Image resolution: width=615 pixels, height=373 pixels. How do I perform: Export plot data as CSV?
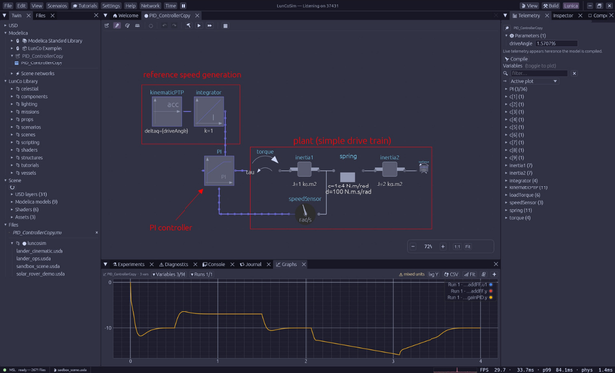pos(452,274)
